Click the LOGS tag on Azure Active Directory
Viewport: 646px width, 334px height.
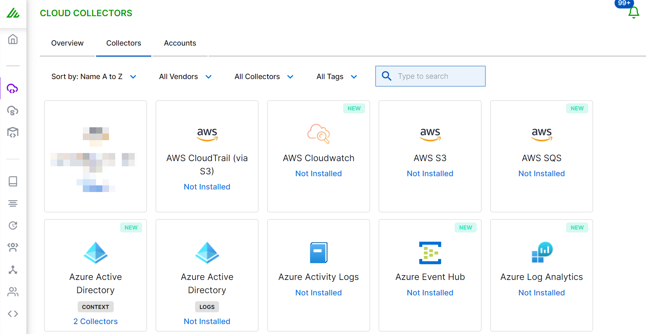[x=207, y=307]
